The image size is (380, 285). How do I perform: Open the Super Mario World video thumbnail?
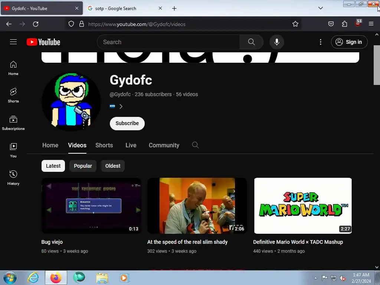point(303,206)
